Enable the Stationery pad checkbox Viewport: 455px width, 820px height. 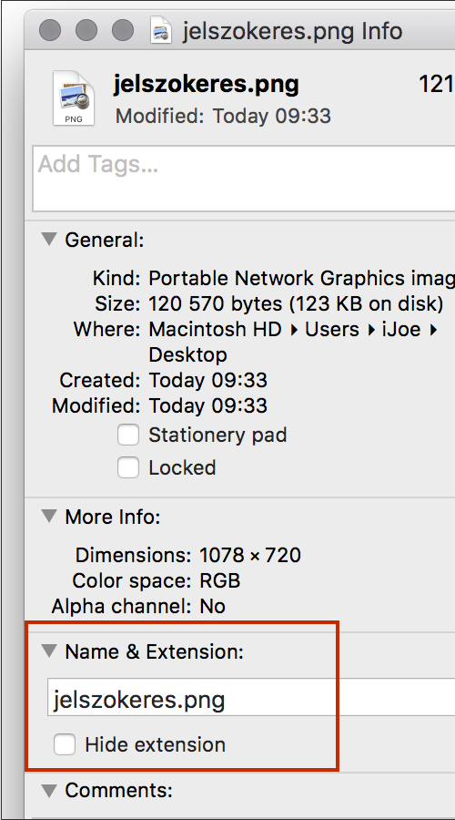click(x=128, y=436)
